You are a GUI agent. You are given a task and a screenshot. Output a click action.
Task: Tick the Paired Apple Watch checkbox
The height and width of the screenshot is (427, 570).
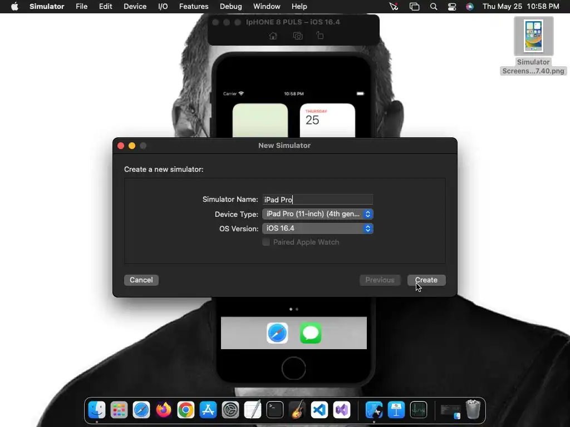pyautogui.click(x=266, y=242)
